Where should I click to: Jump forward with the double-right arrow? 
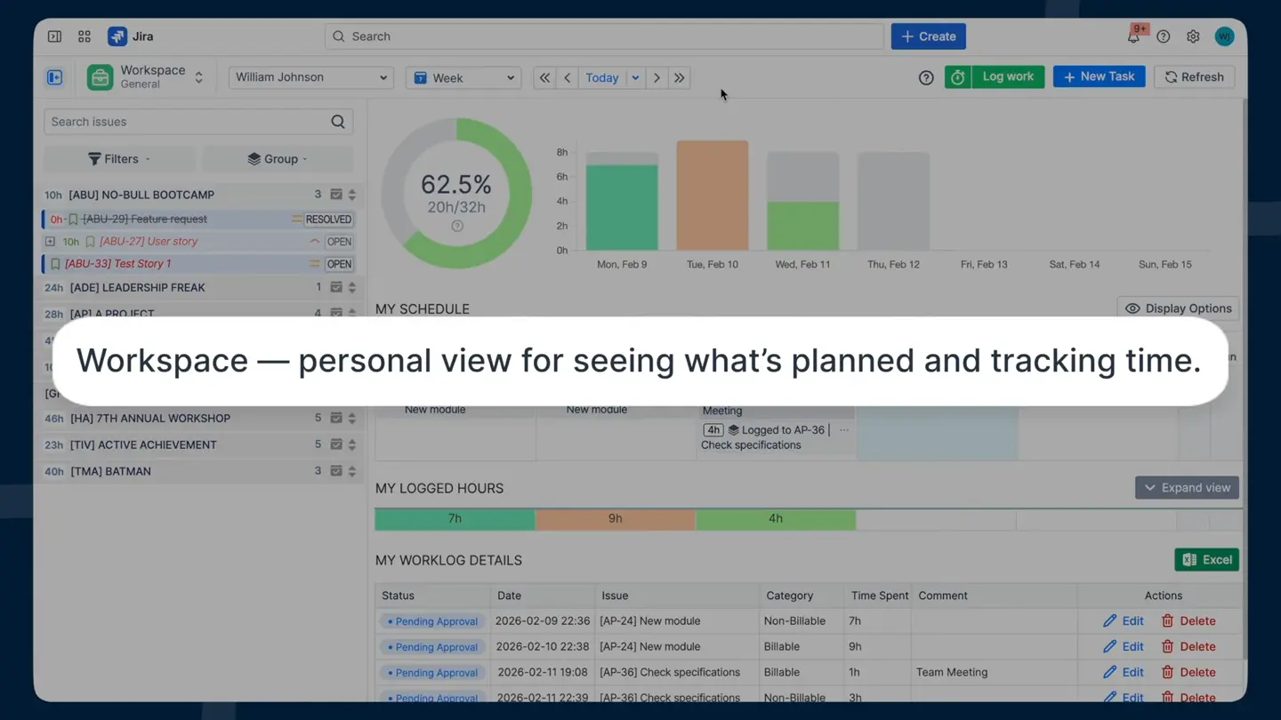(x=680, y=78)
